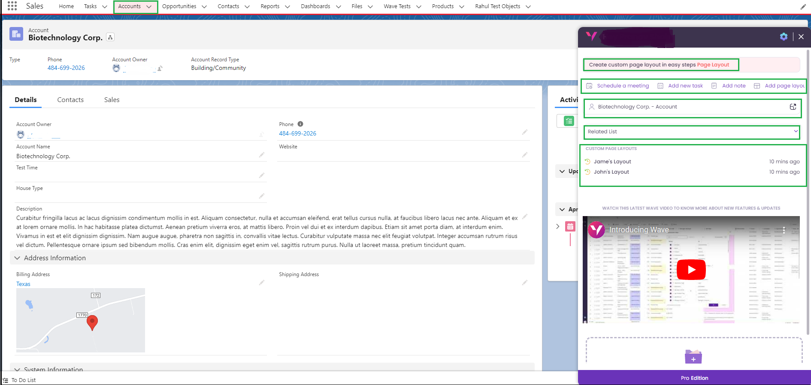Image resolution: width=811 pixels, height=385 pixels.
Task: Open John's Layout
Action: (x=611, y=172)
